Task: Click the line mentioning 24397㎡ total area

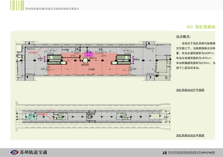Action: [x=196, y=53]
